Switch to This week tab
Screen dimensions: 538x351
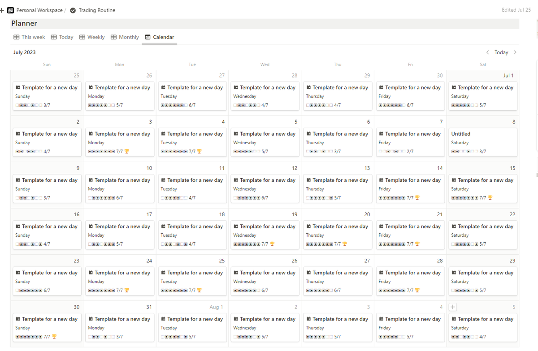[x=29, y=37]
